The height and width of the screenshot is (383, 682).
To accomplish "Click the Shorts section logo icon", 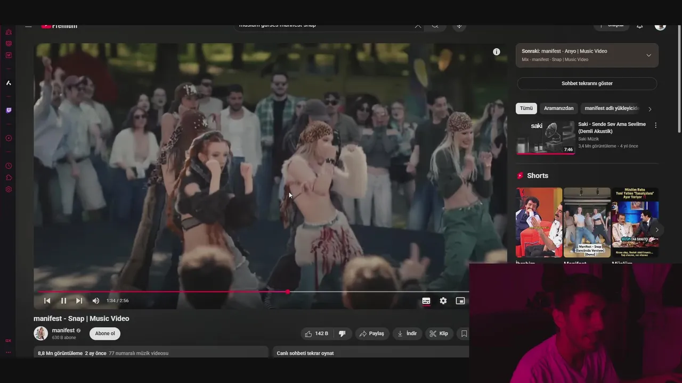I will coord(520,176).
